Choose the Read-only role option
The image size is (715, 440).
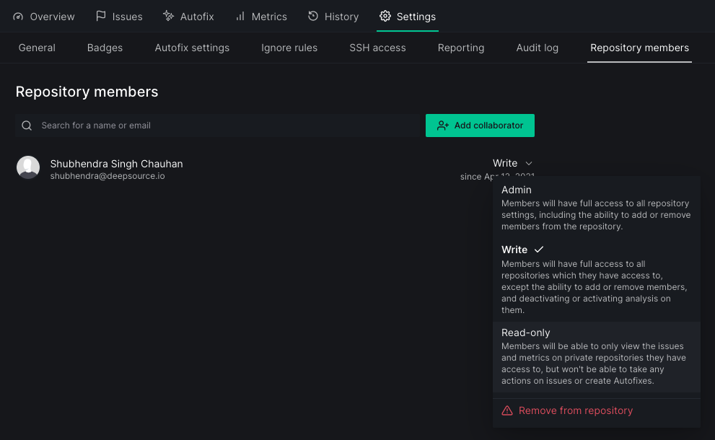tap(596, 357)
